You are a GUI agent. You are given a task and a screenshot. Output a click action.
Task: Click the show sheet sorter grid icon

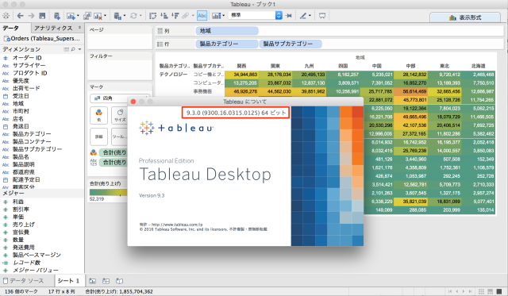coord(482,291)
